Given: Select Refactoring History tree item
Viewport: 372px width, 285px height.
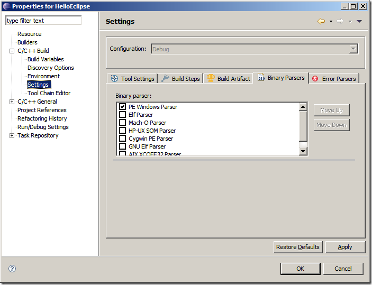Looking at the screenshot, I should point(42,118).
